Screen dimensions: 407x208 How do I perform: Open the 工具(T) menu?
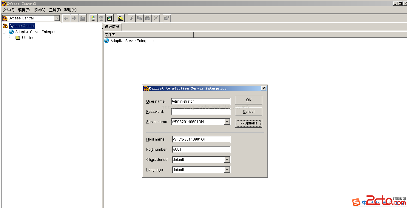tap(55, 10)
